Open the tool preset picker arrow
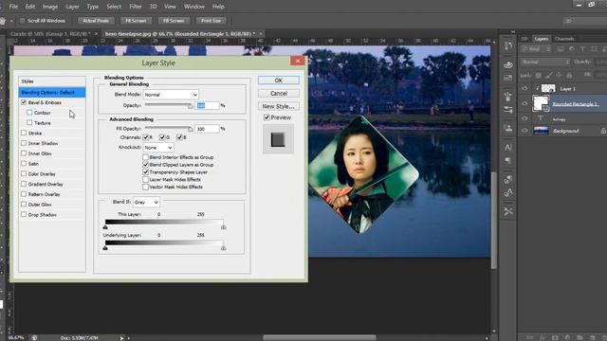The height and width of the screenshot is (341, 607). click(x=11, y=21)
